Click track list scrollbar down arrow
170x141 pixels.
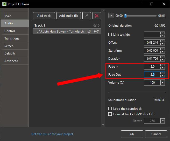pyautogui.click(x=103, y=125)
